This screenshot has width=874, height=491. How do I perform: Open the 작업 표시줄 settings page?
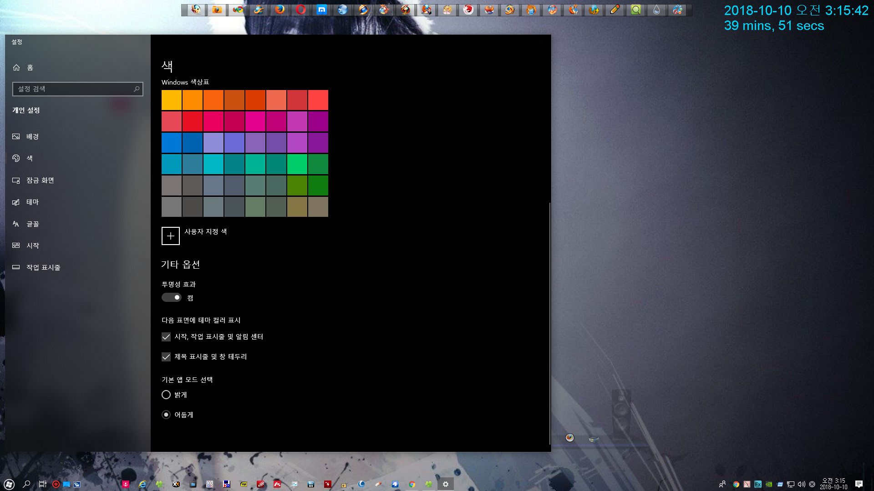tap(77, 267)
